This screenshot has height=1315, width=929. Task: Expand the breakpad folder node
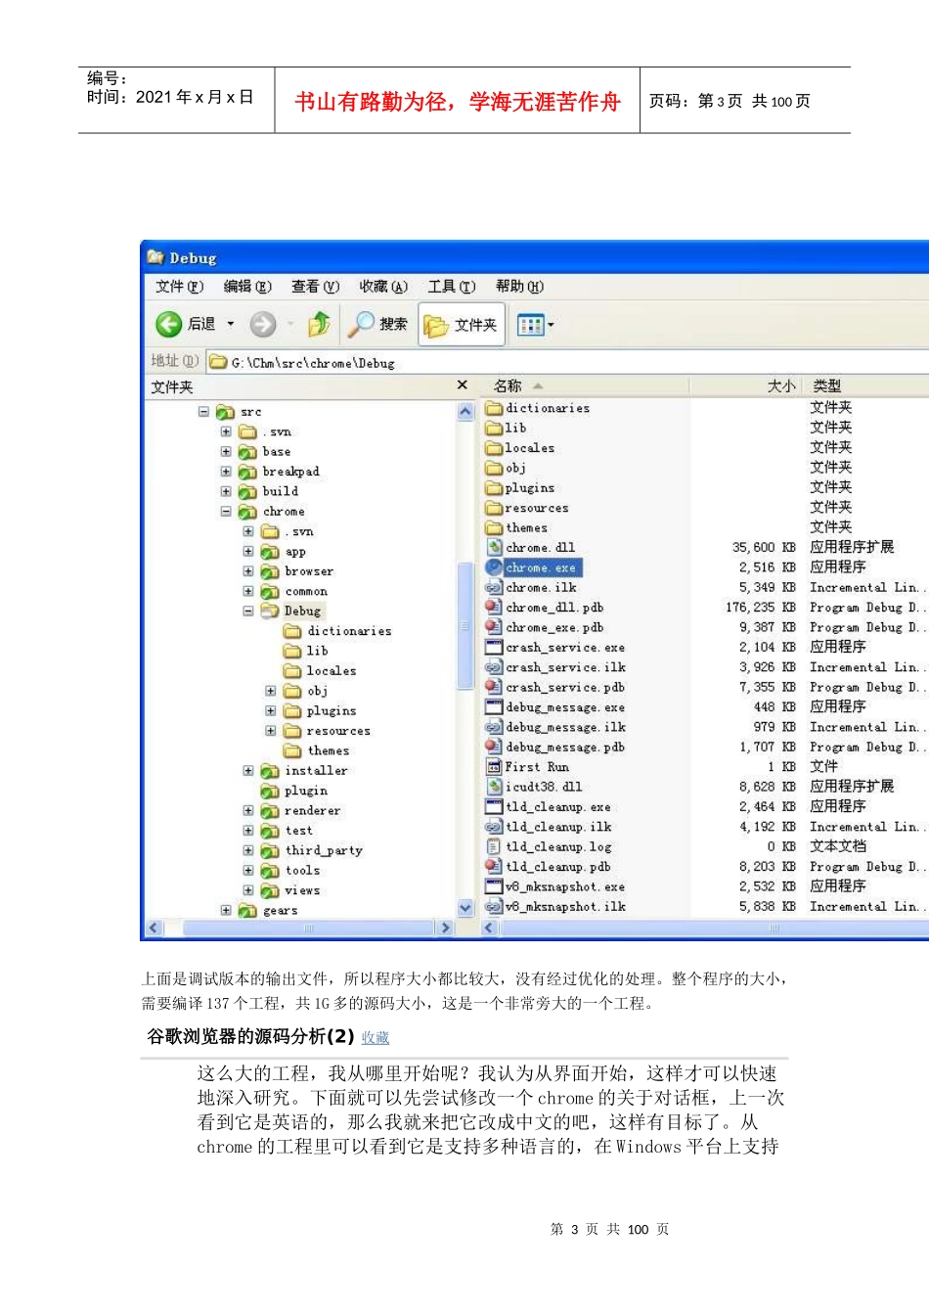pyautogui.click(x=226, y=472)
